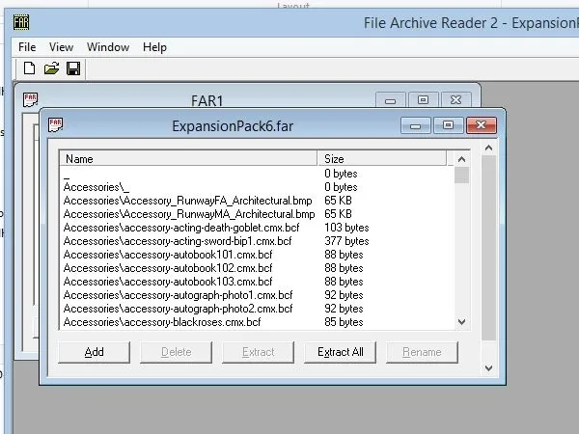Click the window's outer scroll up arrow
The width and height of the screenshot is (579, 434).
click(x=488, y=148)
